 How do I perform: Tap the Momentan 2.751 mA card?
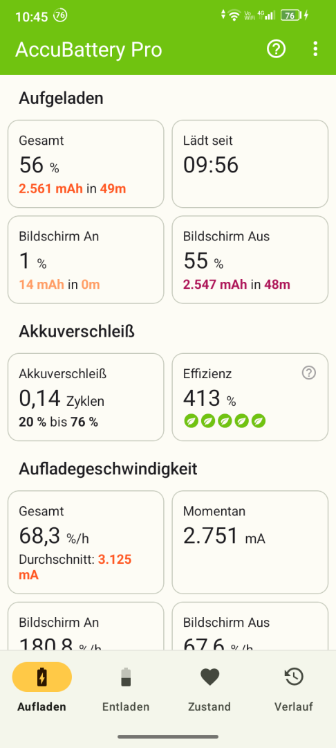pos(250,542)
